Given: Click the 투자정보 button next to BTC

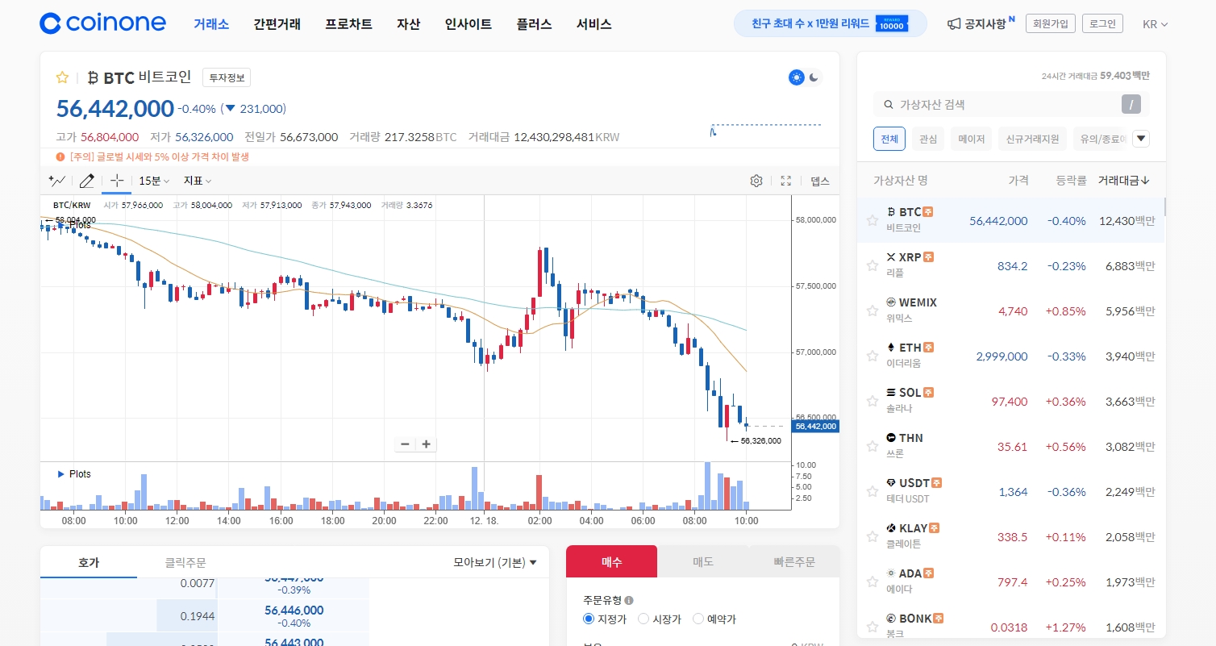Looking at the screenshot, I should [227, 77].
